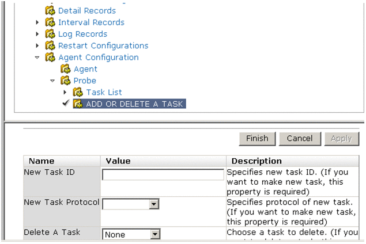Click the Interval Records folder icon
Image resolution: width=366 pixels, height=244 pixels.
[x=50, y=22]
